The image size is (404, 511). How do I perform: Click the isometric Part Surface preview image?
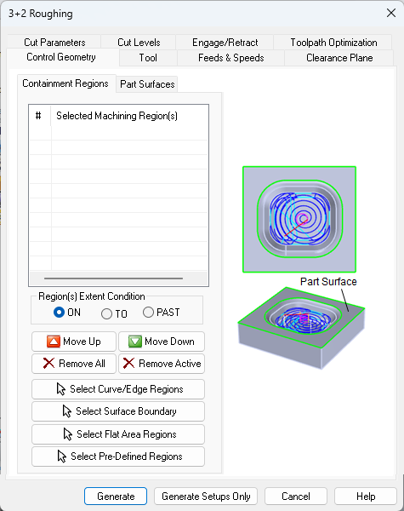pos(301,328)
